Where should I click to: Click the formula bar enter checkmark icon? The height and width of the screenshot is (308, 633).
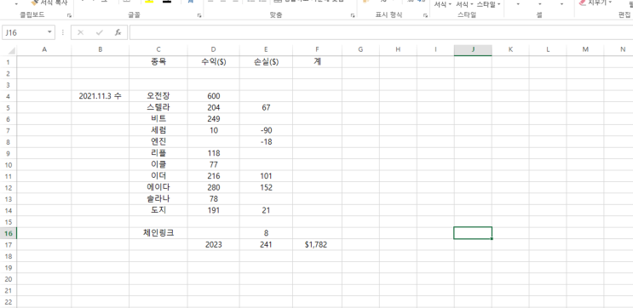tap(100, 32)
